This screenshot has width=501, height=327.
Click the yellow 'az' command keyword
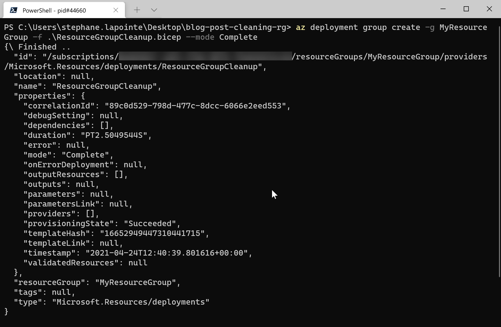click(x=300, y=27)
